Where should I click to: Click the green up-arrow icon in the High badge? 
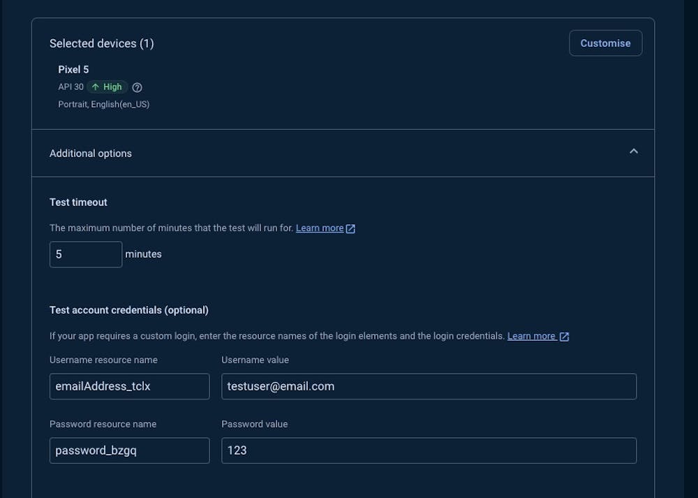tap(96, 87)
